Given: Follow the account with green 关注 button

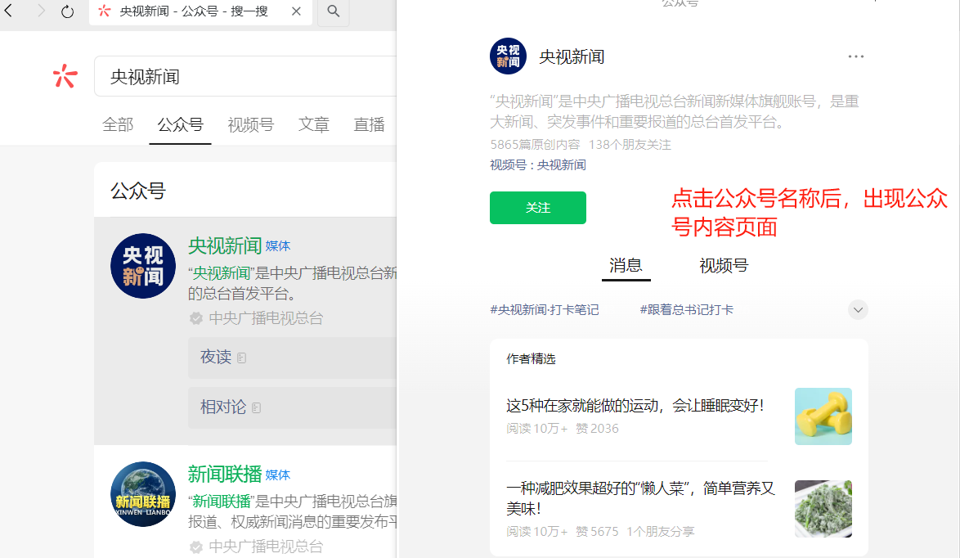Looking at the screenshot, I should pyautogui.click(x=537, y=208).
